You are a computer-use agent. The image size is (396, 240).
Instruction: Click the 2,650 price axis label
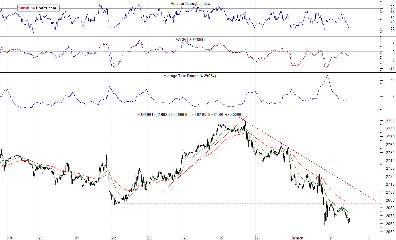coord(390,232)
